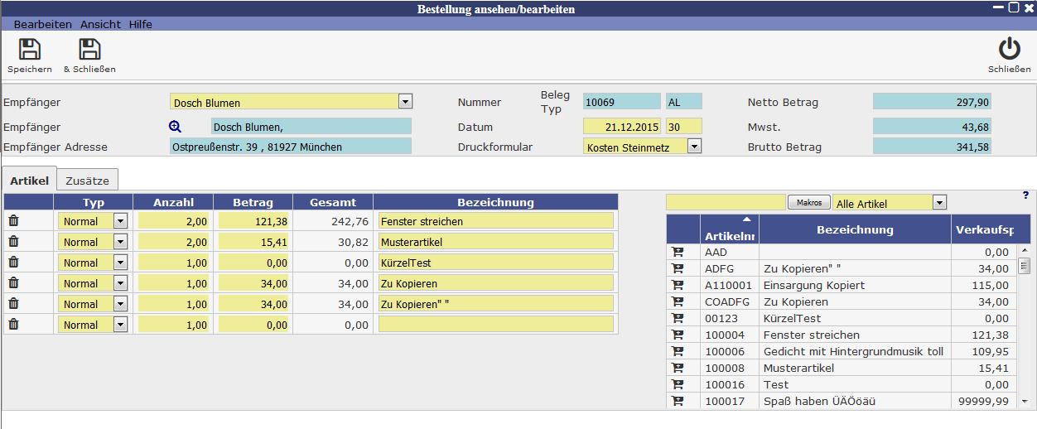1037x429 pixels.
Task: Open Typ dropdown for Musterartikel row
Action: point(120,242)
